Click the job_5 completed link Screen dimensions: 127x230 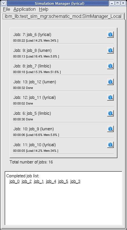tap(63, 182)
